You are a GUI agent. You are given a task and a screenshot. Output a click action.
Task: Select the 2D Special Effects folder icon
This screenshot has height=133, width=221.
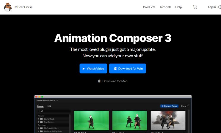pyautogui.click(x=41, y=128)
